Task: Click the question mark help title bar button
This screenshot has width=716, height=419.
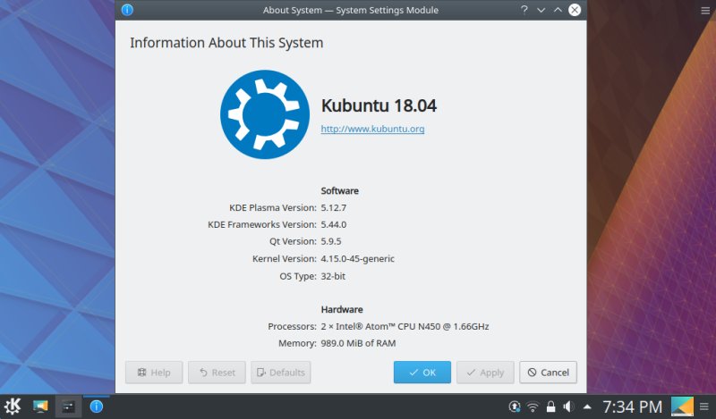Action: tap(524, 10)
